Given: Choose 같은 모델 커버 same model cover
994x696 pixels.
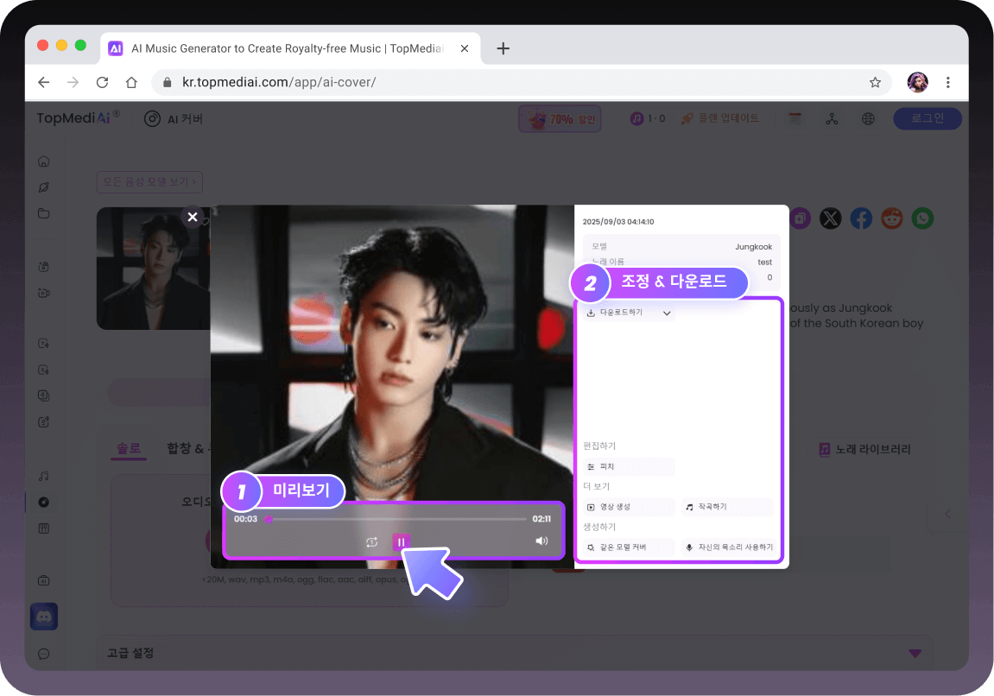Looking at the screenshot, I should pyautogui.click(x=629, y=547).
